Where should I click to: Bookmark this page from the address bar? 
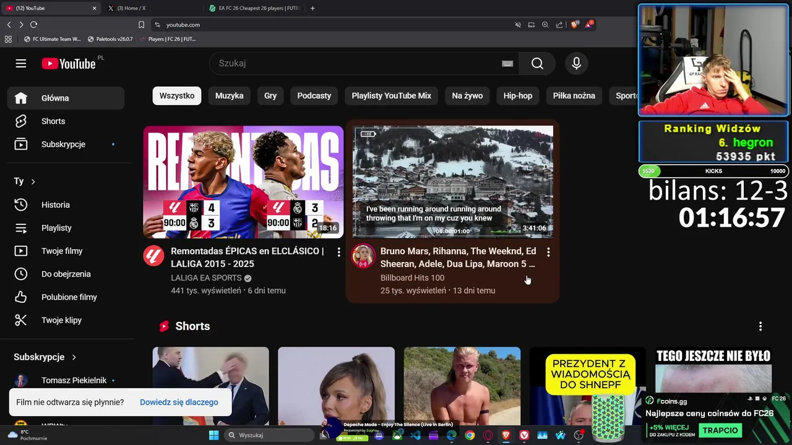tap(141, 25)
